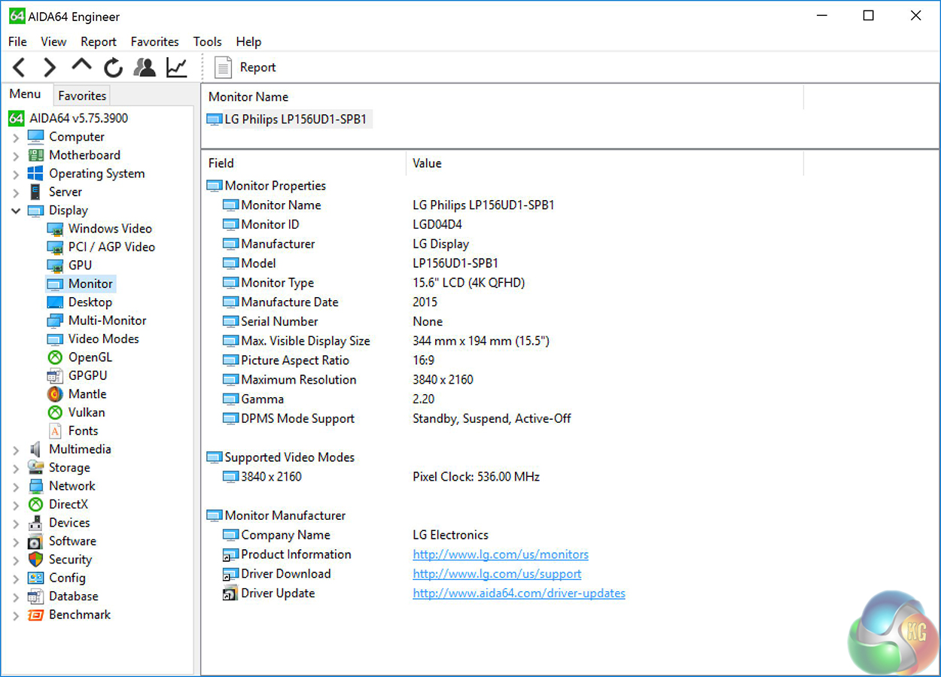Expand the Benchmark tree node

point(16,615)
